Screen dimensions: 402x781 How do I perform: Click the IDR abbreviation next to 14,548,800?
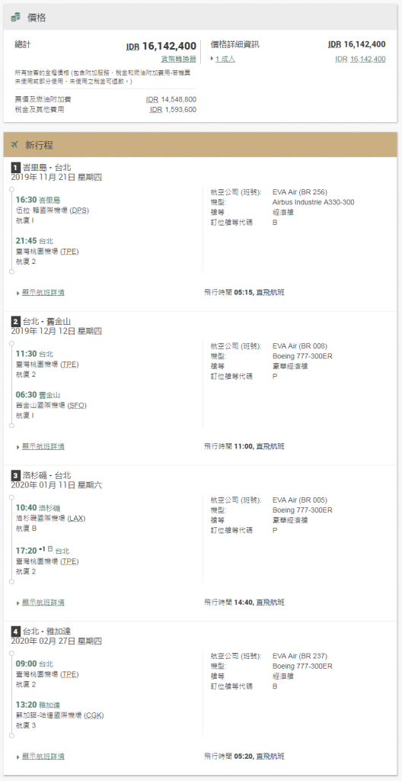[152, 100]
